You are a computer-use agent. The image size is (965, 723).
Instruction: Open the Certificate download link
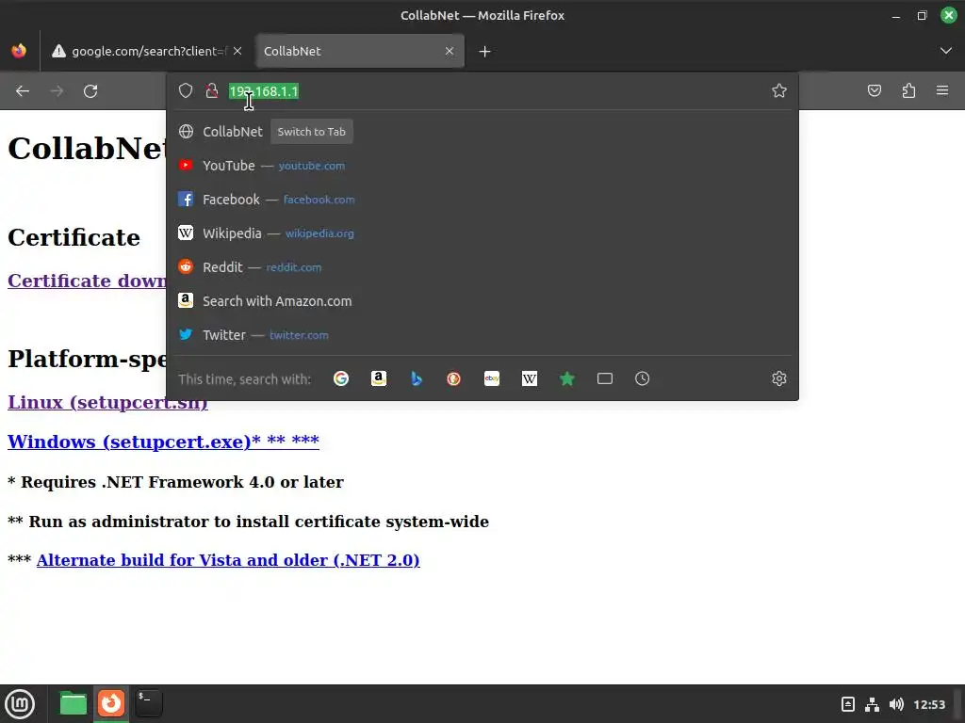(x=87, y=281)
